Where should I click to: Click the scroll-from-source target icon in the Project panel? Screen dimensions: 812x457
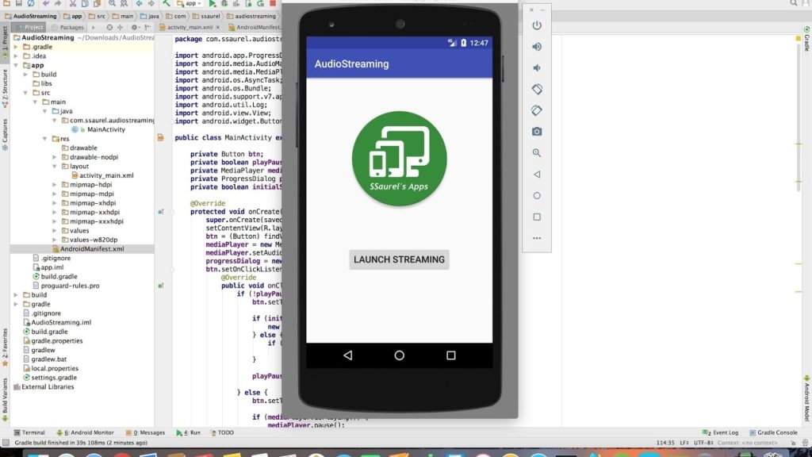pyautogui.click(x=109, y=27)
